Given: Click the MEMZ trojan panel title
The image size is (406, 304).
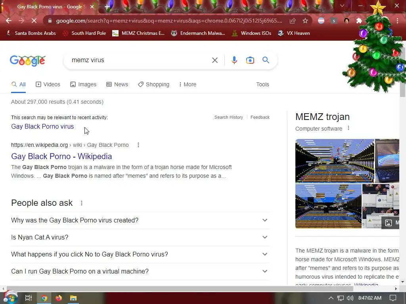Looking at the screenshot, I should pyautogui.click(x=322, y=117).
